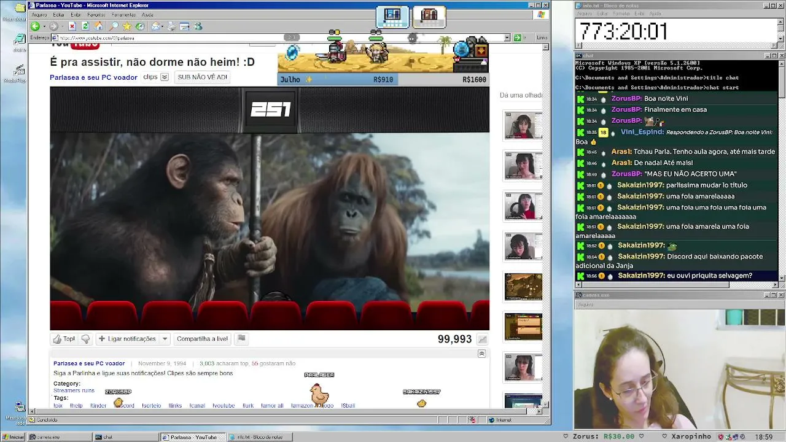Screen dimensions: 786x442
Task: Open the first sidebar video thumbnail
Action: pos(523,126)
